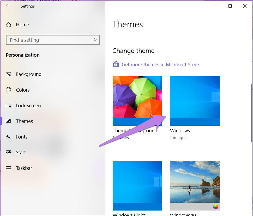The image size is (253, 216).
Task: Open Lock screen via its icon
Action: (x=8, y=106)
